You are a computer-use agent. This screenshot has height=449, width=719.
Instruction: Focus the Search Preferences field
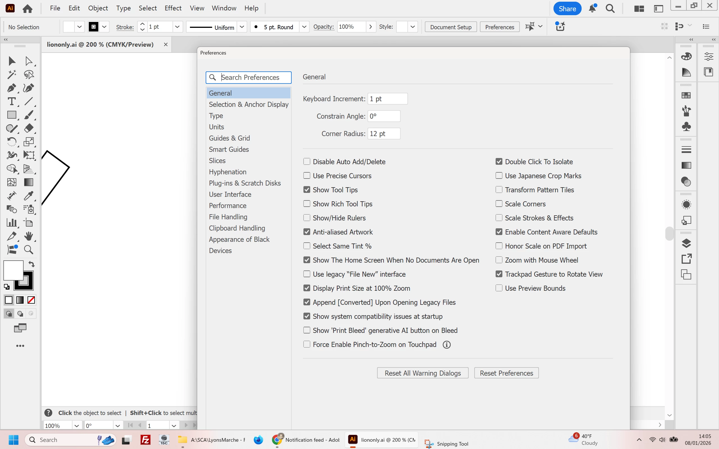(x=248, y=77)
